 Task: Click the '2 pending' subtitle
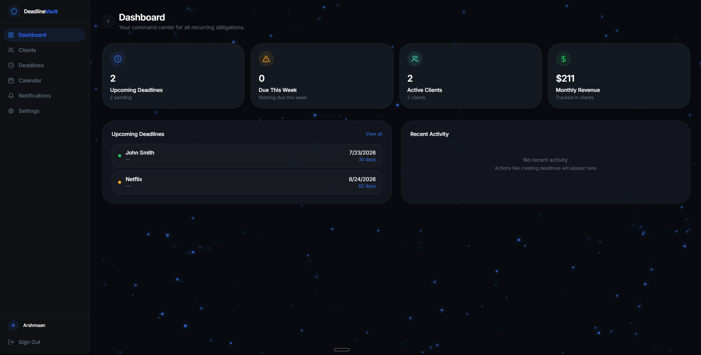(x=121, y=98)
